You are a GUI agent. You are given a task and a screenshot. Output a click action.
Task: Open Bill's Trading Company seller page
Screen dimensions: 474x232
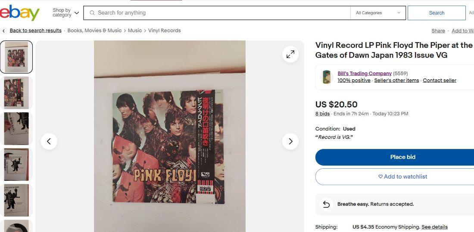[364, 74]
